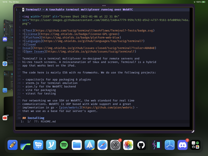208x156 pixels.
Task: Click the 'License' badge link text
Action: coord(32,34)
